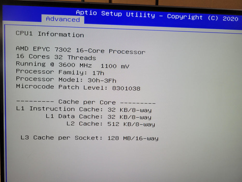Screen dimensions: 242x182
Task: Select the AMD EPYC 7302 16-Core Processor line
Action: pos(81,50)
